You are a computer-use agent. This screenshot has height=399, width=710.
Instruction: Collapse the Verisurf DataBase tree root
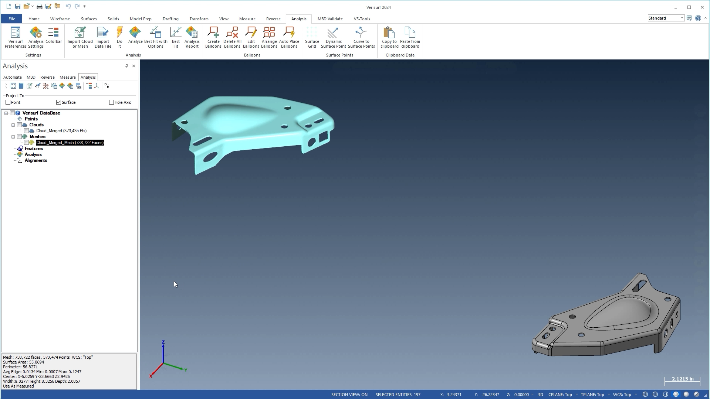(x=6, y=113)
